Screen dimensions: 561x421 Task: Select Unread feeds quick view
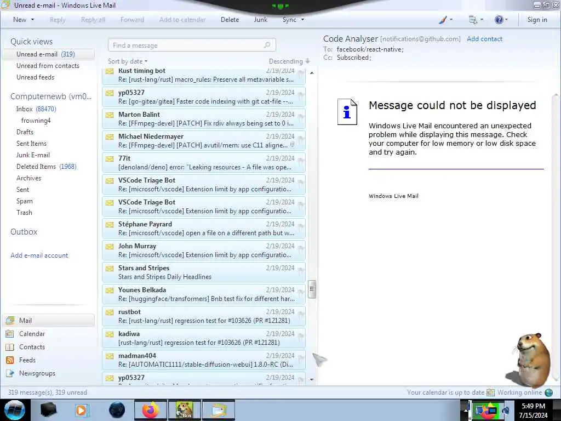(36, 77)
